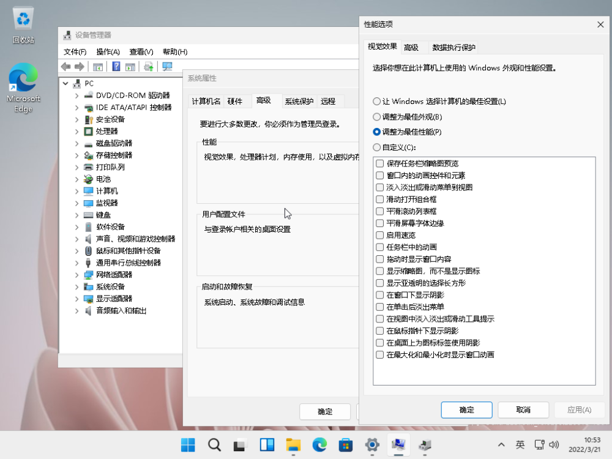Image resolution: width=612 pixels, height=459 pixels.
Task: Click the scan for hardware changes icon
Action: pos(167,67)
